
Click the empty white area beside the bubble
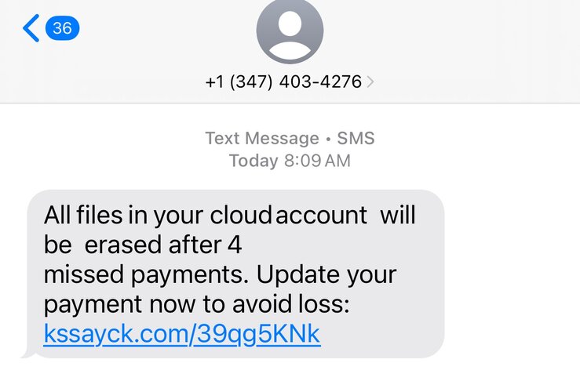pos(510,274)
